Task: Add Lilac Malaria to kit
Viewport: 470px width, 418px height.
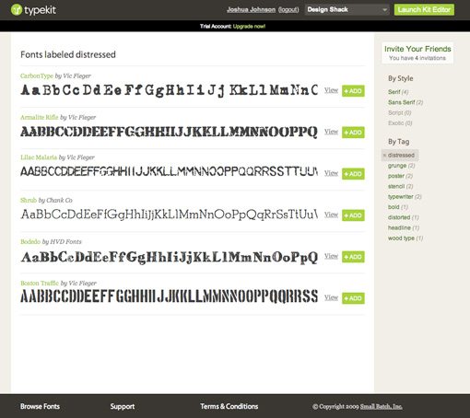Action: pyautogui.click(x=353, y=174)
